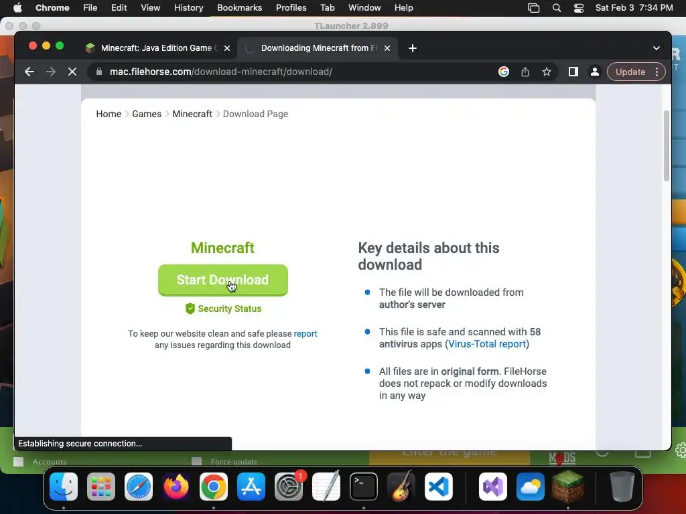Open Spotlight search in the menu bar
686x514 pixels.
point(557,8)
